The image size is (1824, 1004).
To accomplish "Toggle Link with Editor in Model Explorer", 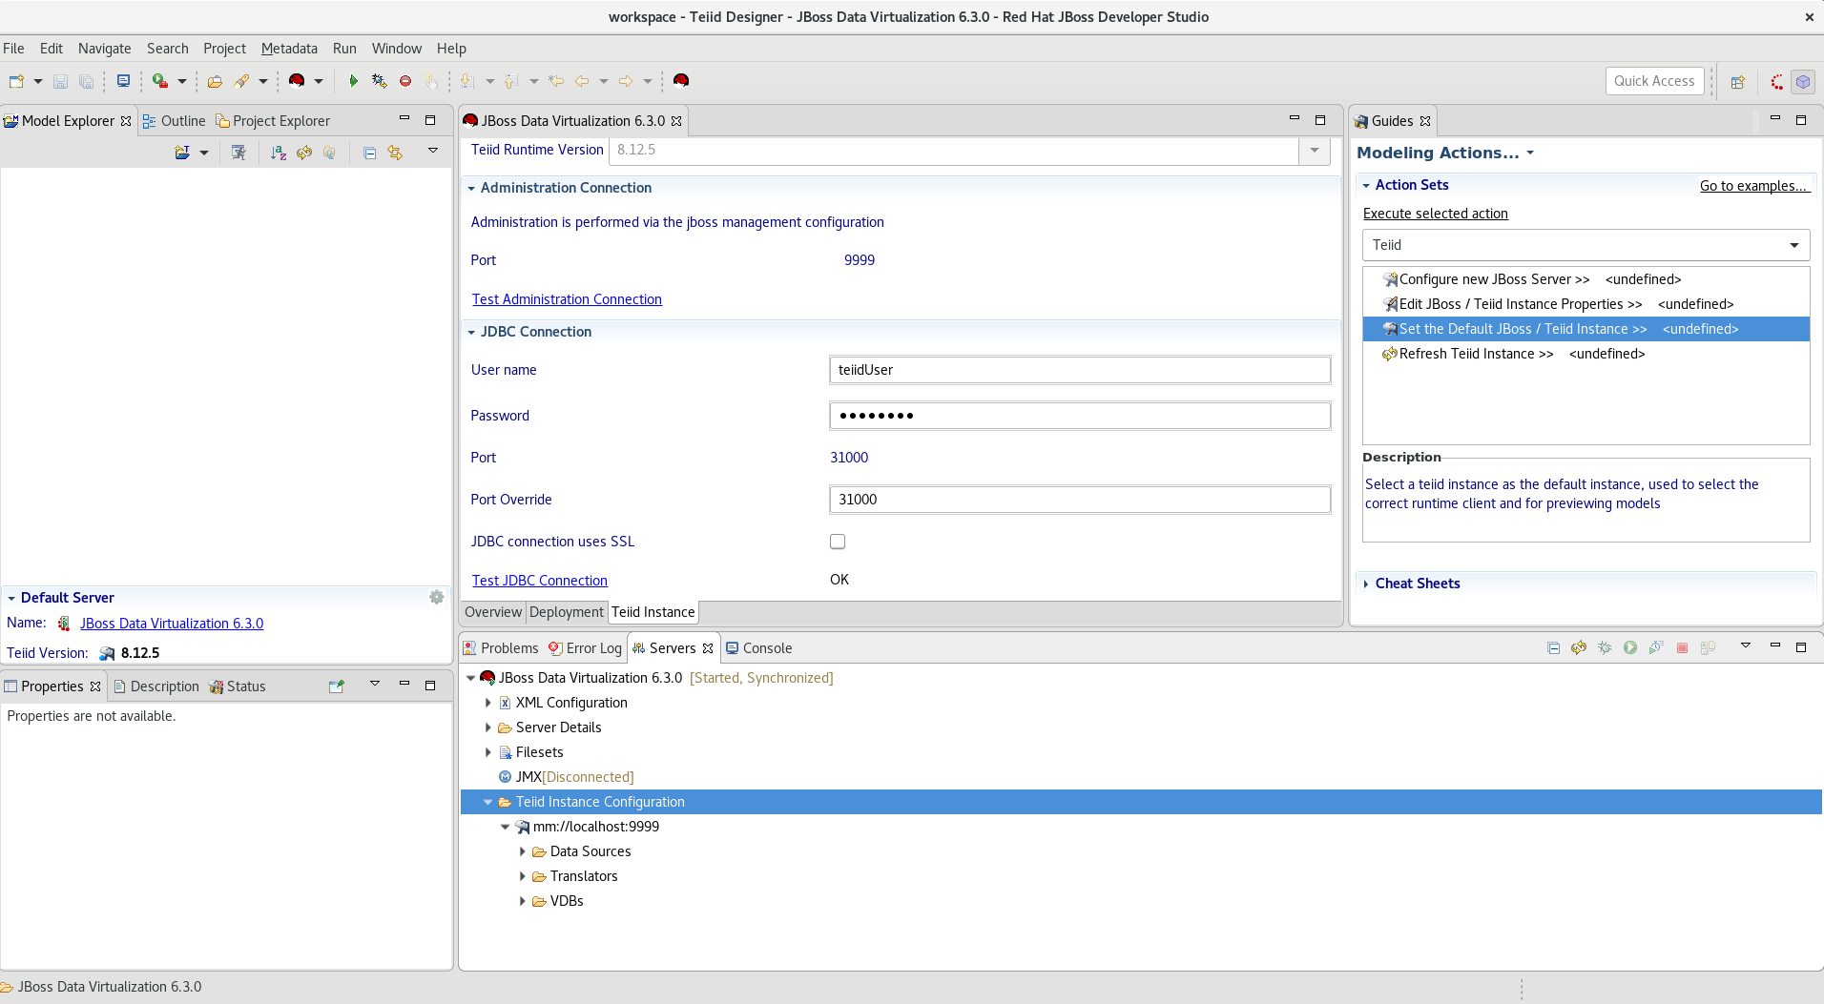I will pos(395,153).
